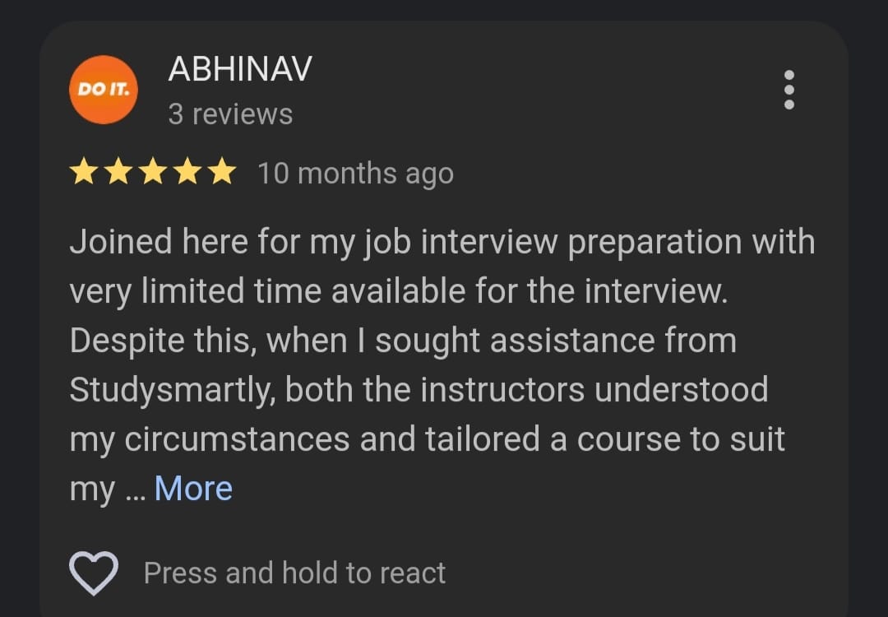Expand the review with the More link
This screenshot has height=617, width=888.
click(x=193, y=488)
